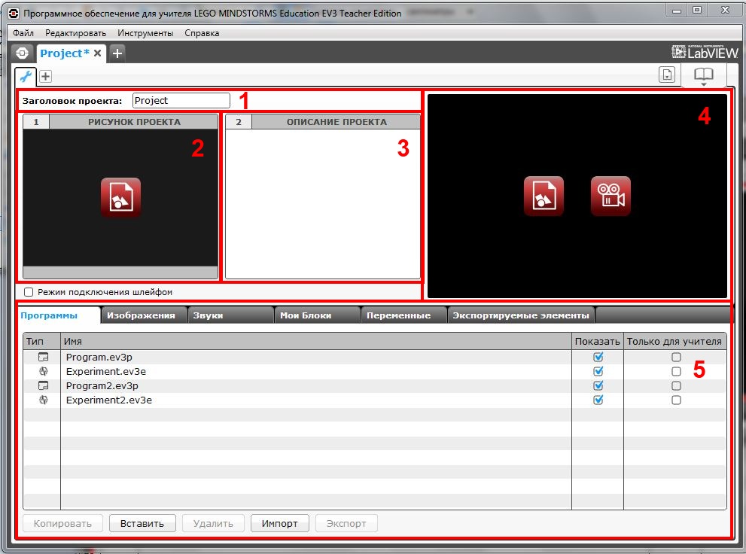
Task: Uncheck Показать for Program.ev3p
Action: [598, 357]
